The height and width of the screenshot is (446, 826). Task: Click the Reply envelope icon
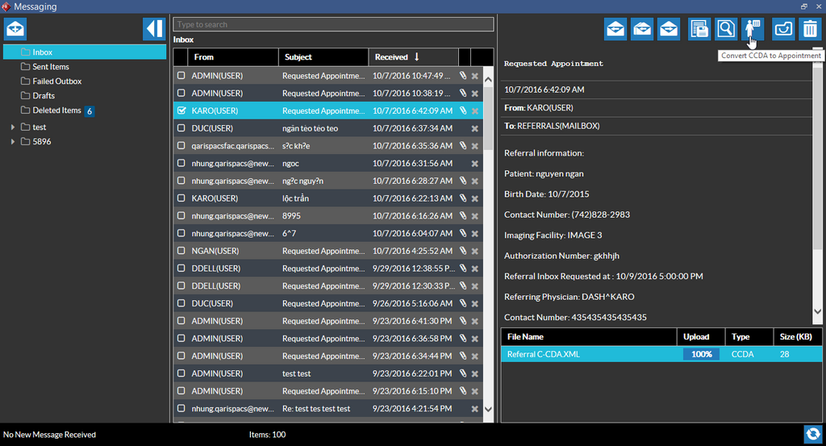tap(616, 29)
